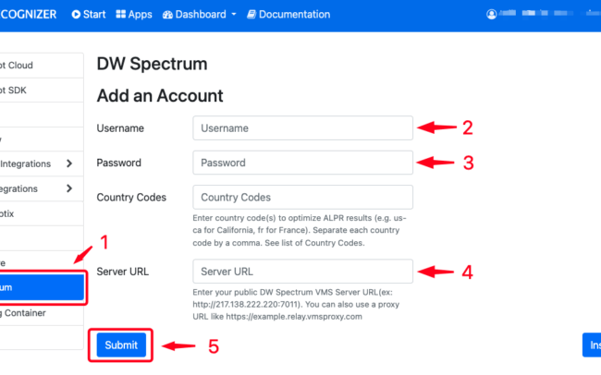Viewport: 601px width, 375px height.
Task: Focus the Server URL input field
Action: [302, 272]
